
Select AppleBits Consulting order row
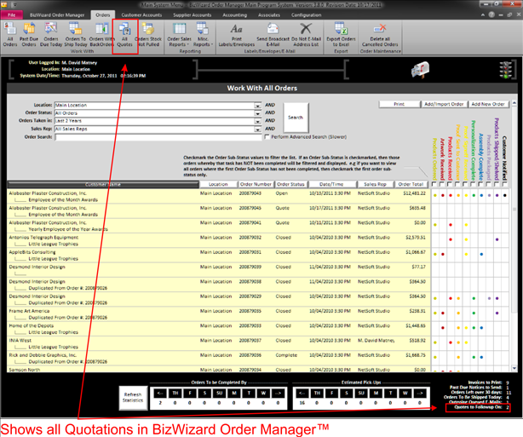tap(216, 256)
